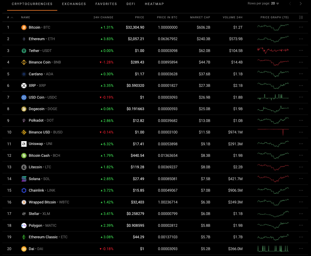Open the column settings icon in header
The image size is (311, 256).
(301, 17)
